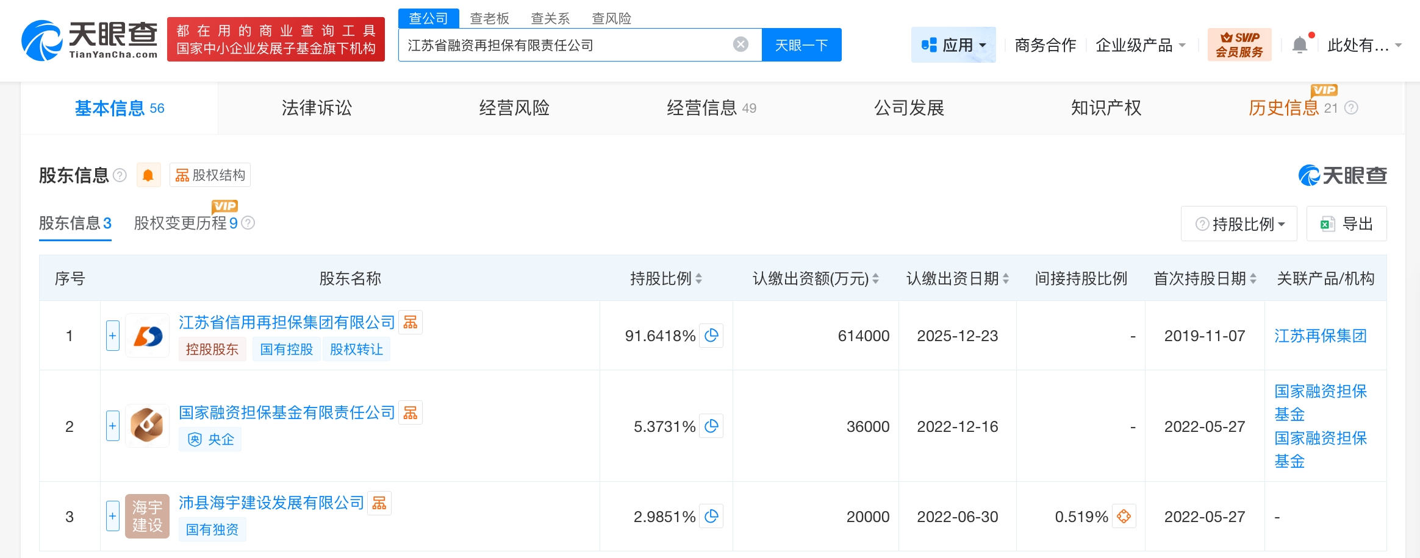Click the 国有控股 tag on row 1
1420x558 pixels.
click(x=286, y=349)
